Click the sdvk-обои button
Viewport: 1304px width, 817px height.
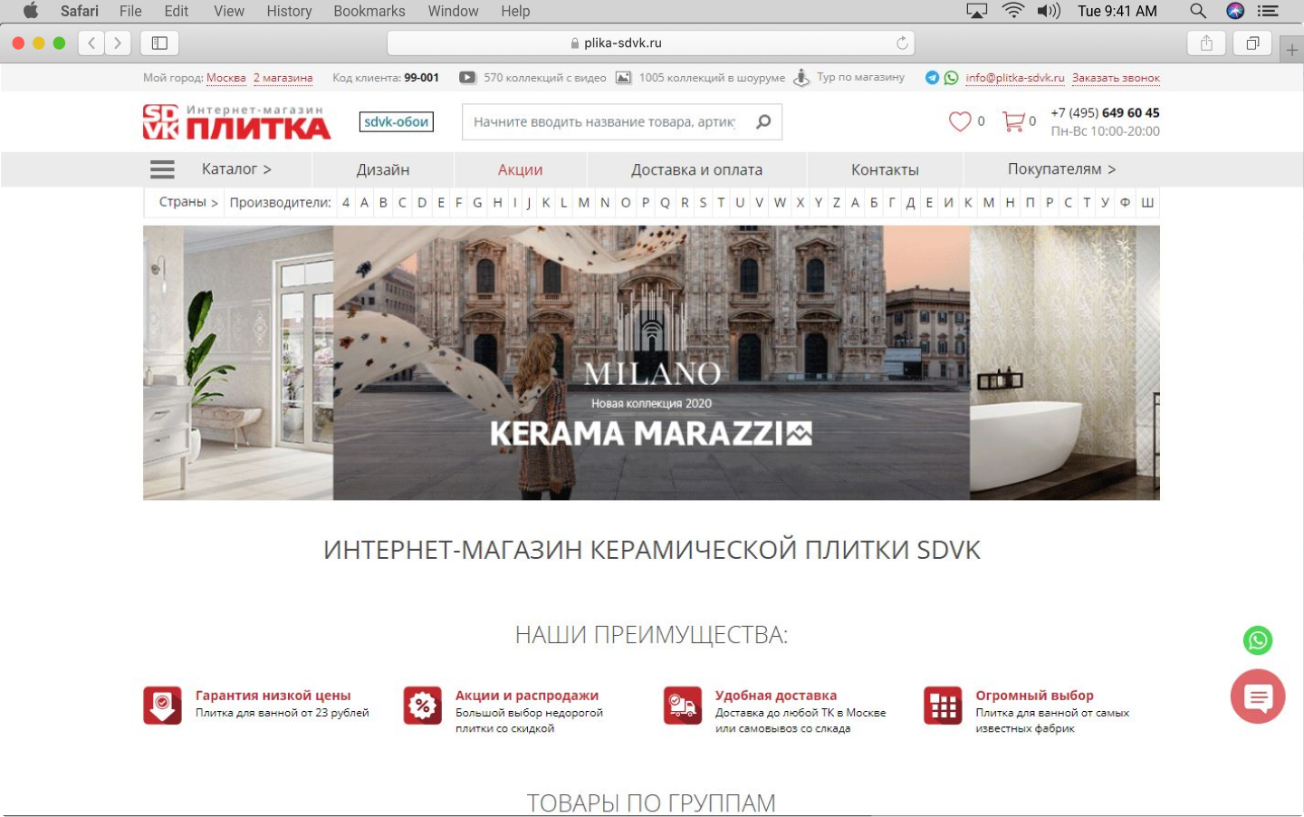(x=396, y=121)
